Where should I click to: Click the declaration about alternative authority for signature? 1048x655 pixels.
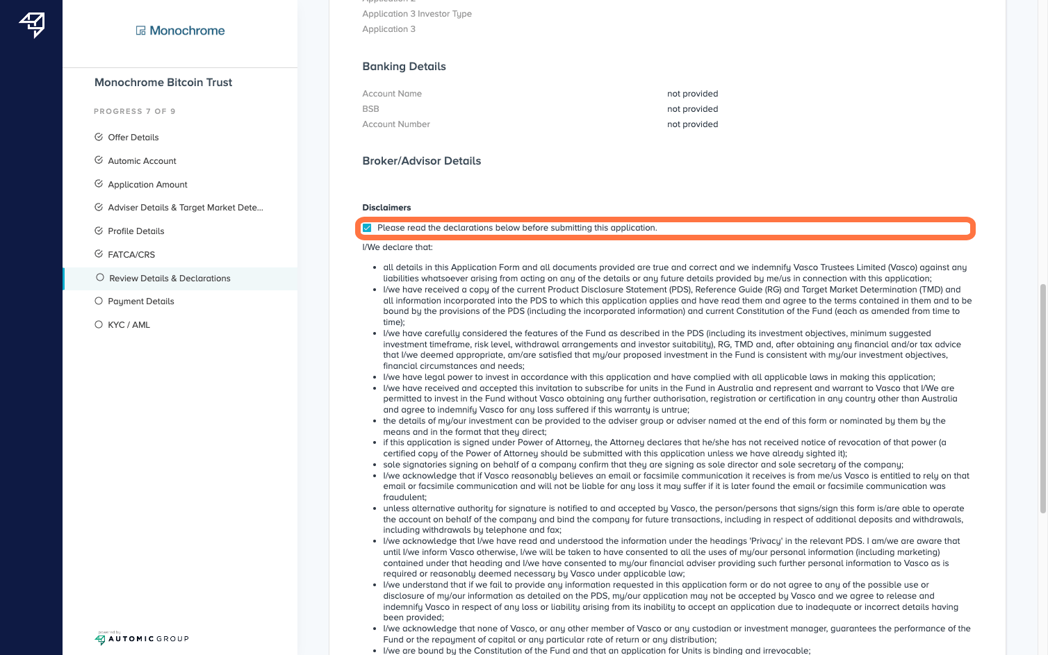coord(673,519)
